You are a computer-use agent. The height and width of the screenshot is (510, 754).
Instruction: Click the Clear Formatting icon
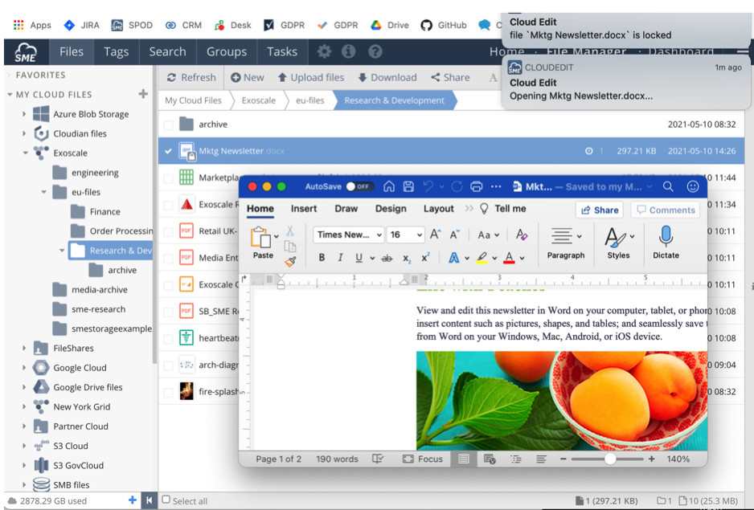[x=522, y=235]
